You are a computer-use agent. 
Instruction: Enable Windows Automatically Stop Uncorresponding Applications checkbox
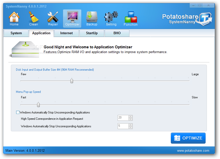click(18, 112)
